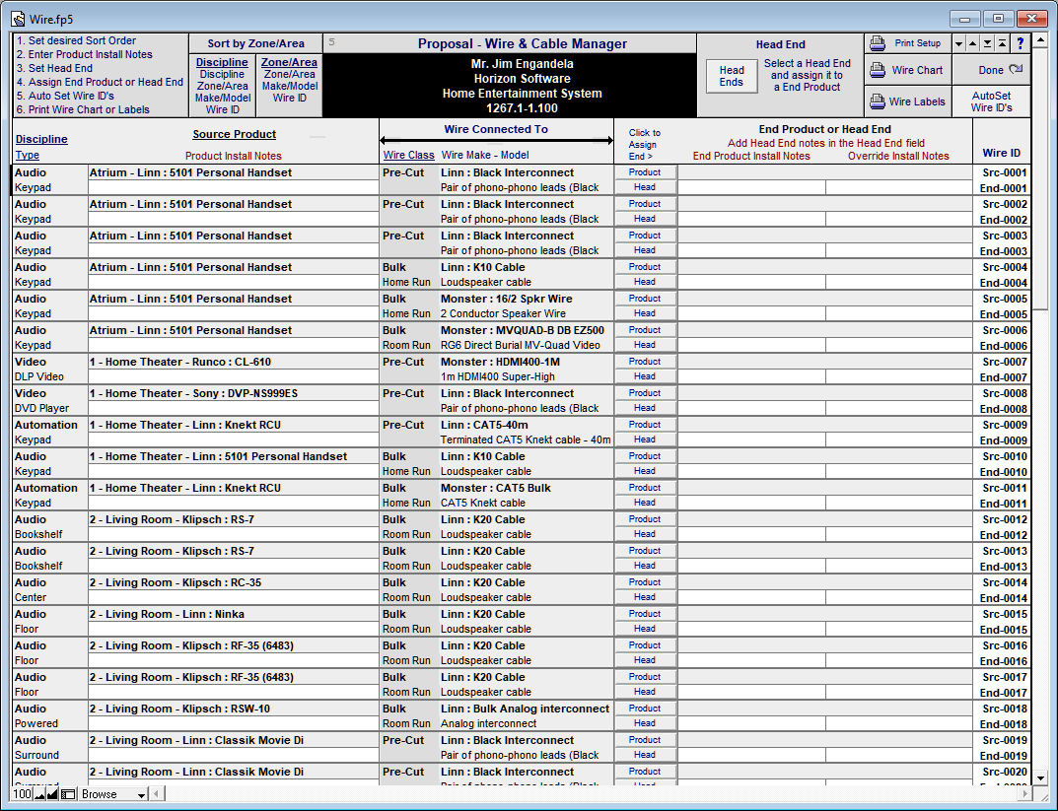This screenshot has height=811, width=1058.
Task: Select Monster : HDMI400-1M wire model
Action: (x=500, y=362)
